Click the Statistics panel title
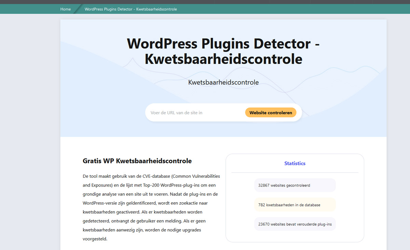The height and width of the screenshot is (250, 410). (295, 163)
